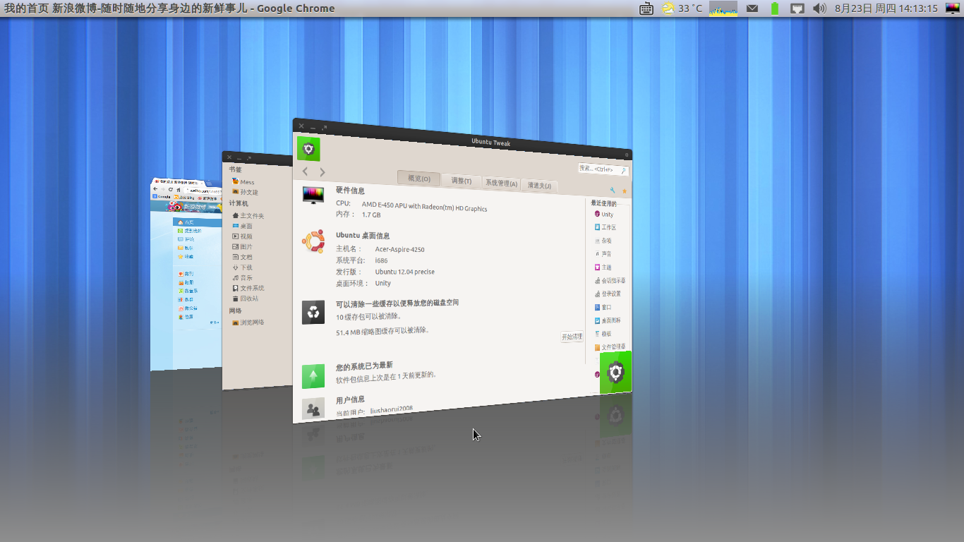Open the mail envelope indicator

[752, 8]
